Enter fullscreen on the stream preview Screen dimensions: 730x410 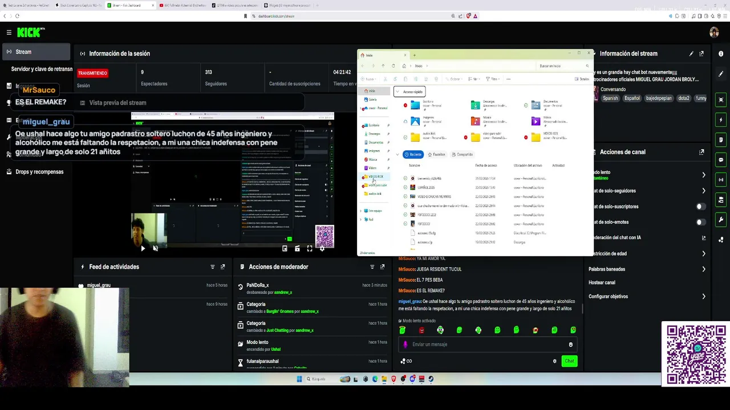click(310, 248)
